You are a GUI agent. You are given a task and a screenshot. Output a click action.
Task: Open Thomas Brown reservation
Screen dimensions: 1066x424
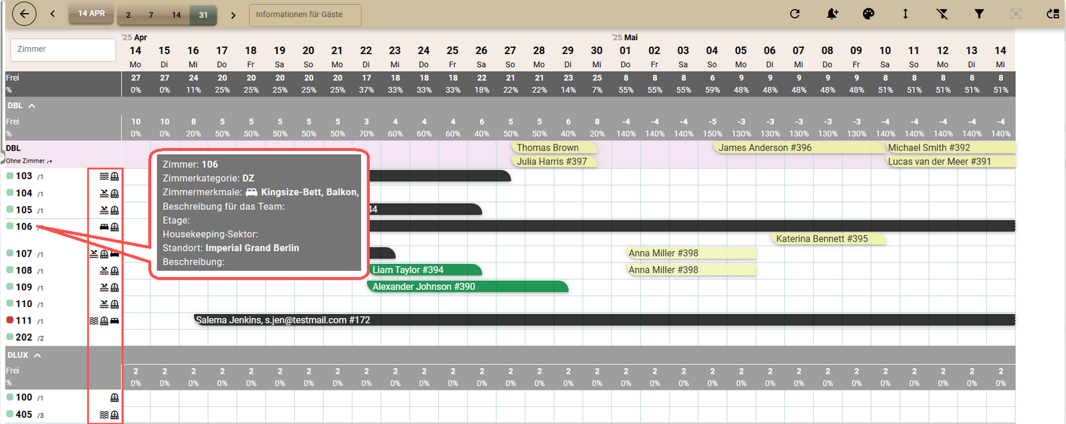554,148
